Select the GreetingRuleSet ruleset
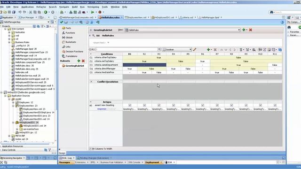Viewport: 301px width, 169px height. coord(75,66)
